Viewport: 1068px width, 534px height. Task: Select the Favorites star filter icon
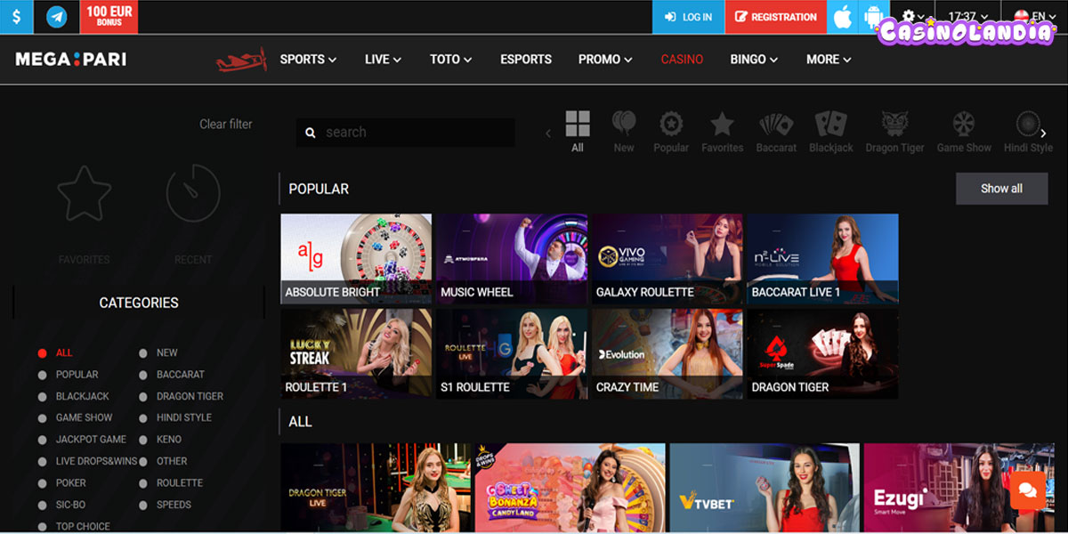pos(722,132)
